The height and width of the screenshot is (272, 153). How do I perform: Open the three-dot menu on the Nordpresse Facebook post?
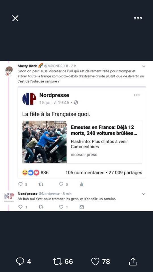[137, 95]
